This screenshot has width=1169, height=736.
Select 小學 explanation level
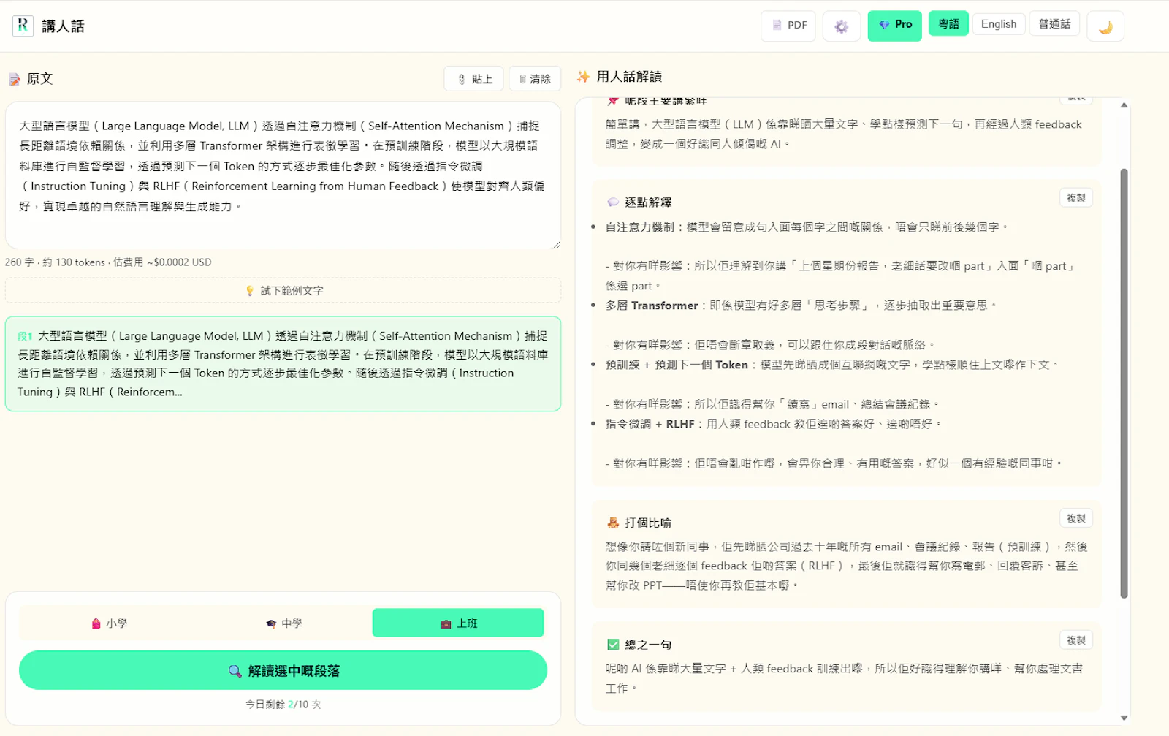[110, 623]
